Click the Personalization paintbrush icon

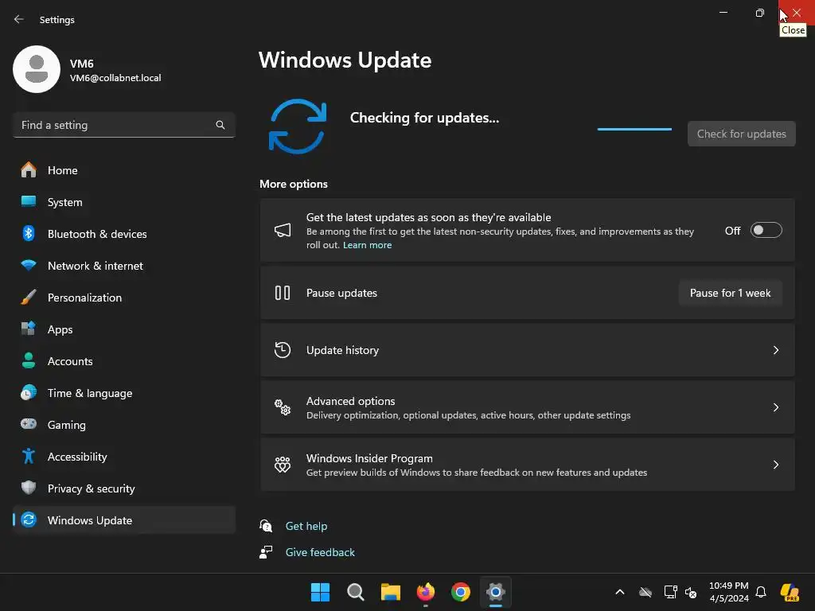tap(29, 298)
